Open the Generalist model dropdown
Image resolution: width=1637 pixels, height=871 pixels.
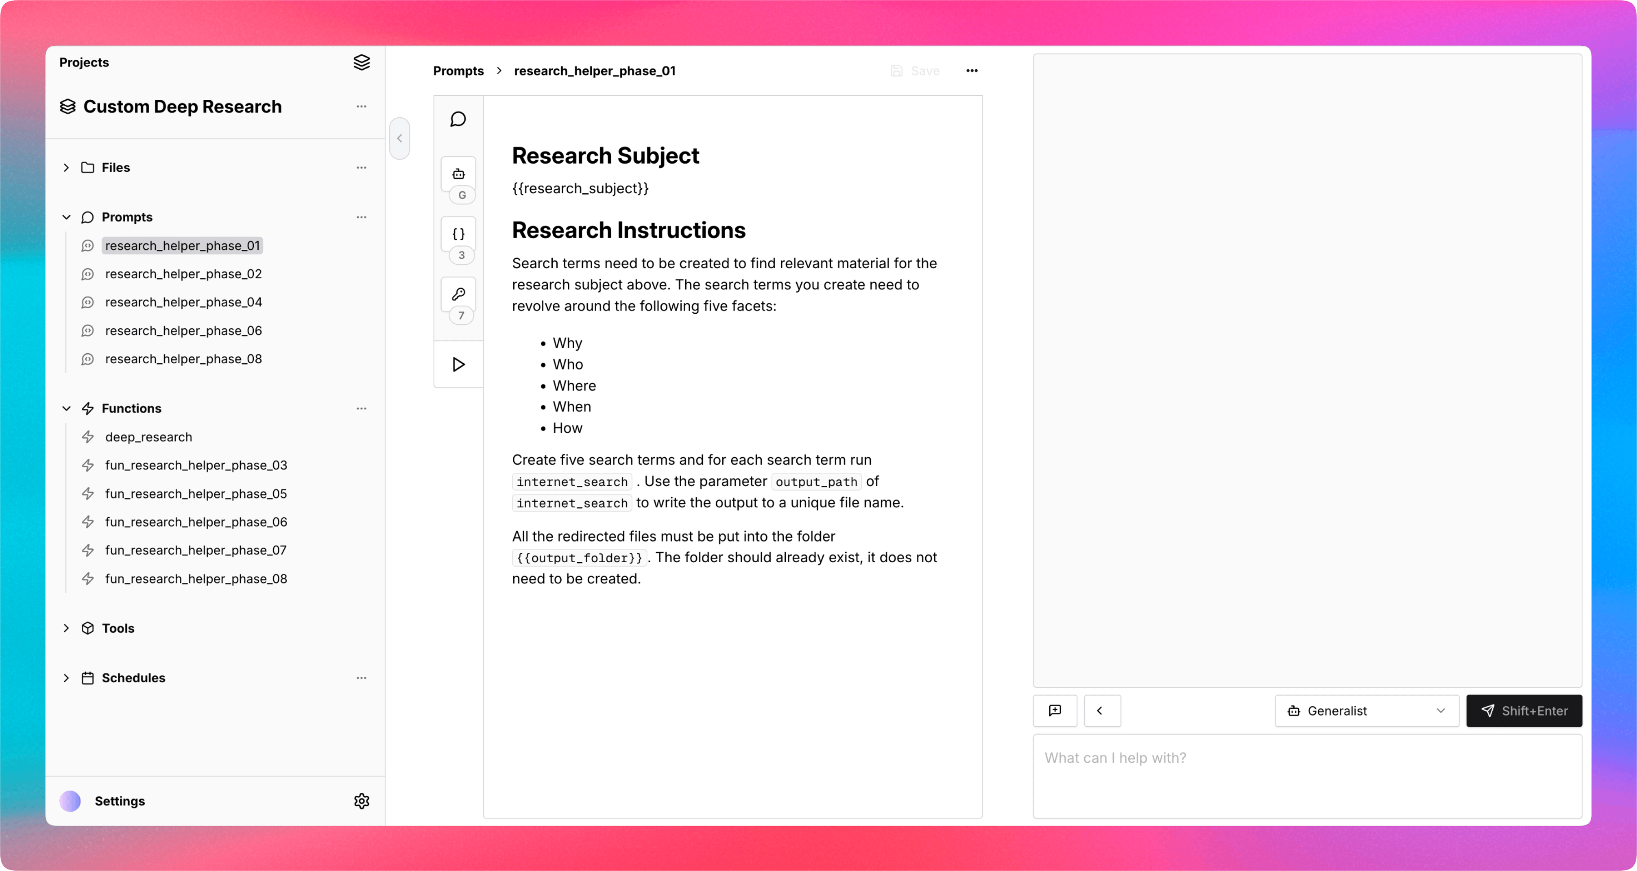[1366, 711]
